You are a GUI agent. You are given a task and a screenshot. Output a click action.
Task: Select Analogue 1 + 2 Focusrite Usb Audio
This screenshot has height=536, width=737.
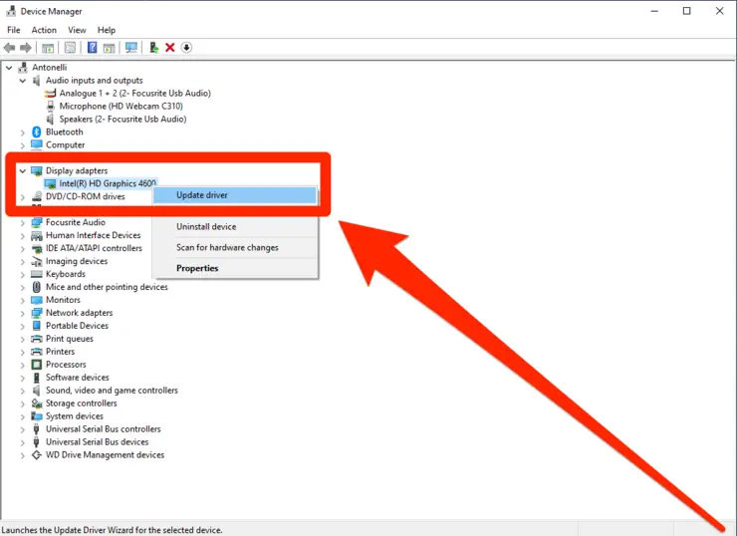pos(134,93)
